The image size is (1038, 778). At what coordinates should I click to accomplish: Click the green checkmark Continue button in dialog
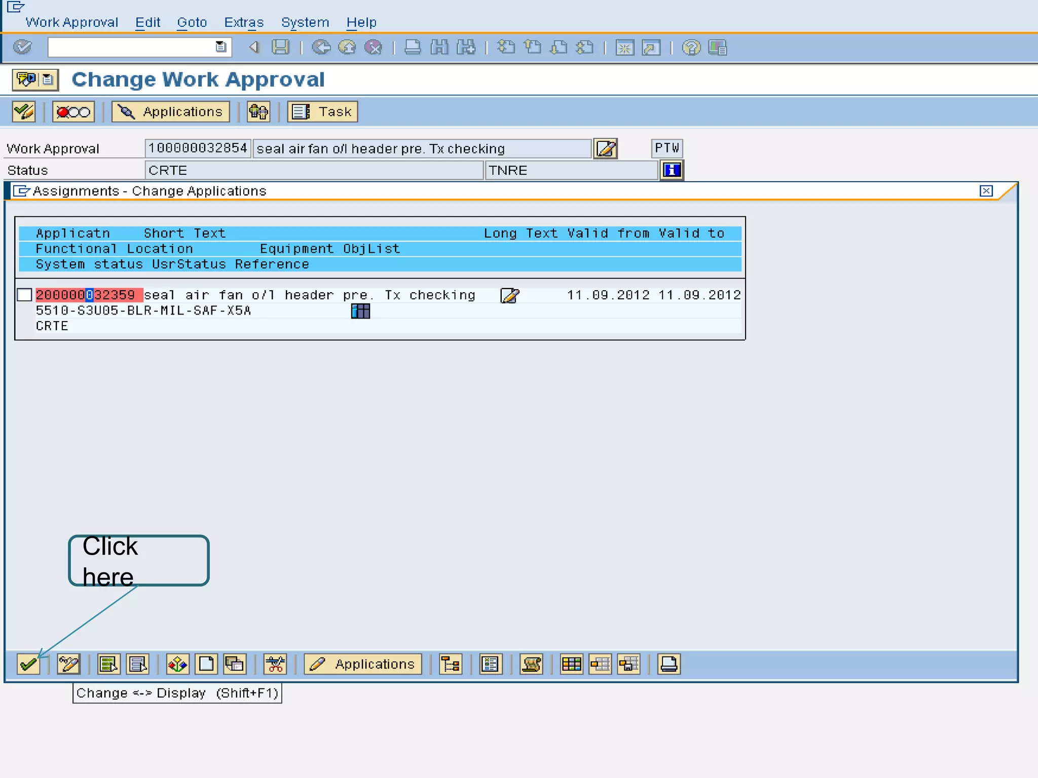[28, 664]
